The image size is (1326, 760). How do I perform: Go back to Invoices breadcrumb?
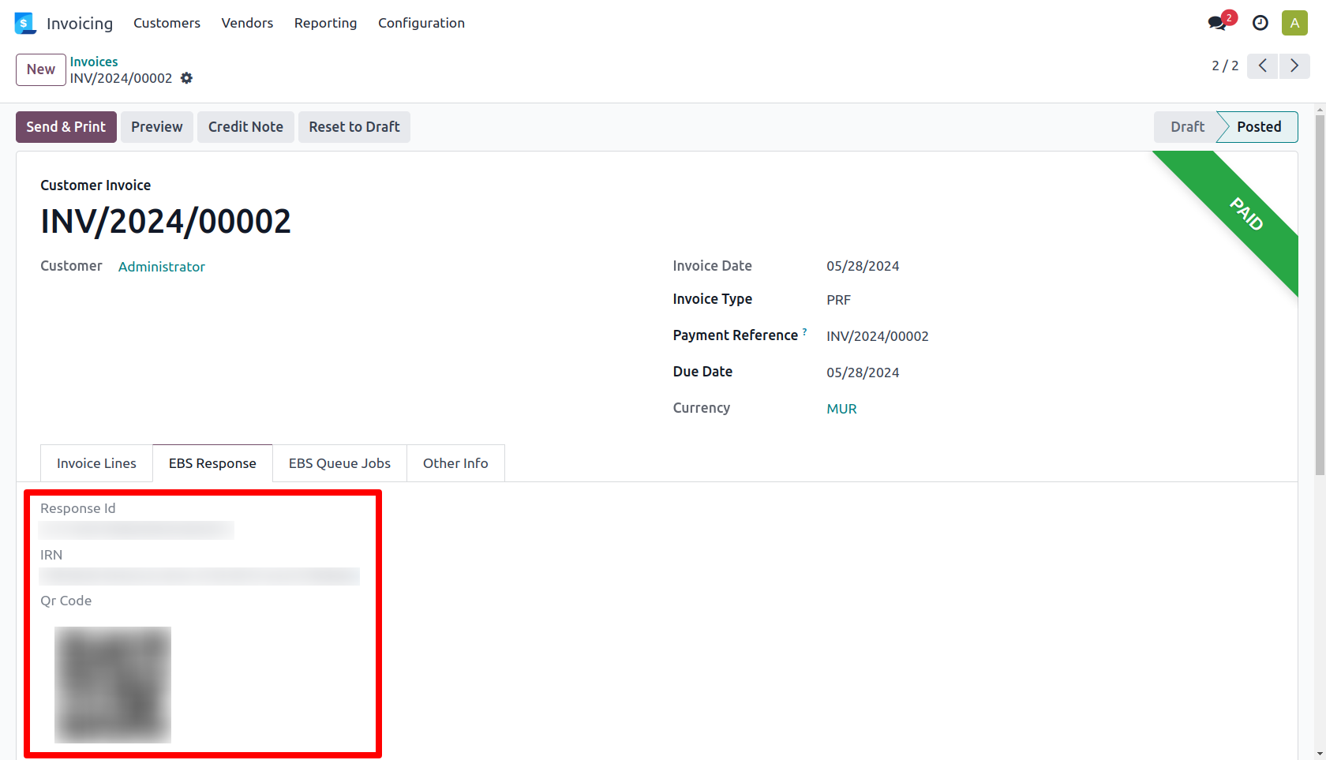[94, 62]
